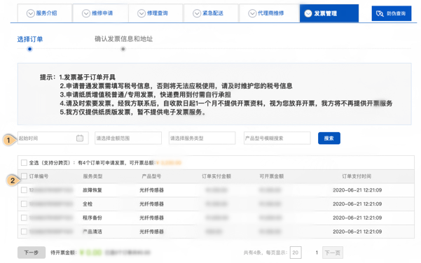Click the 产品型号模糊搜索 input field
The image size is (421, 263).
coord(277,138)
